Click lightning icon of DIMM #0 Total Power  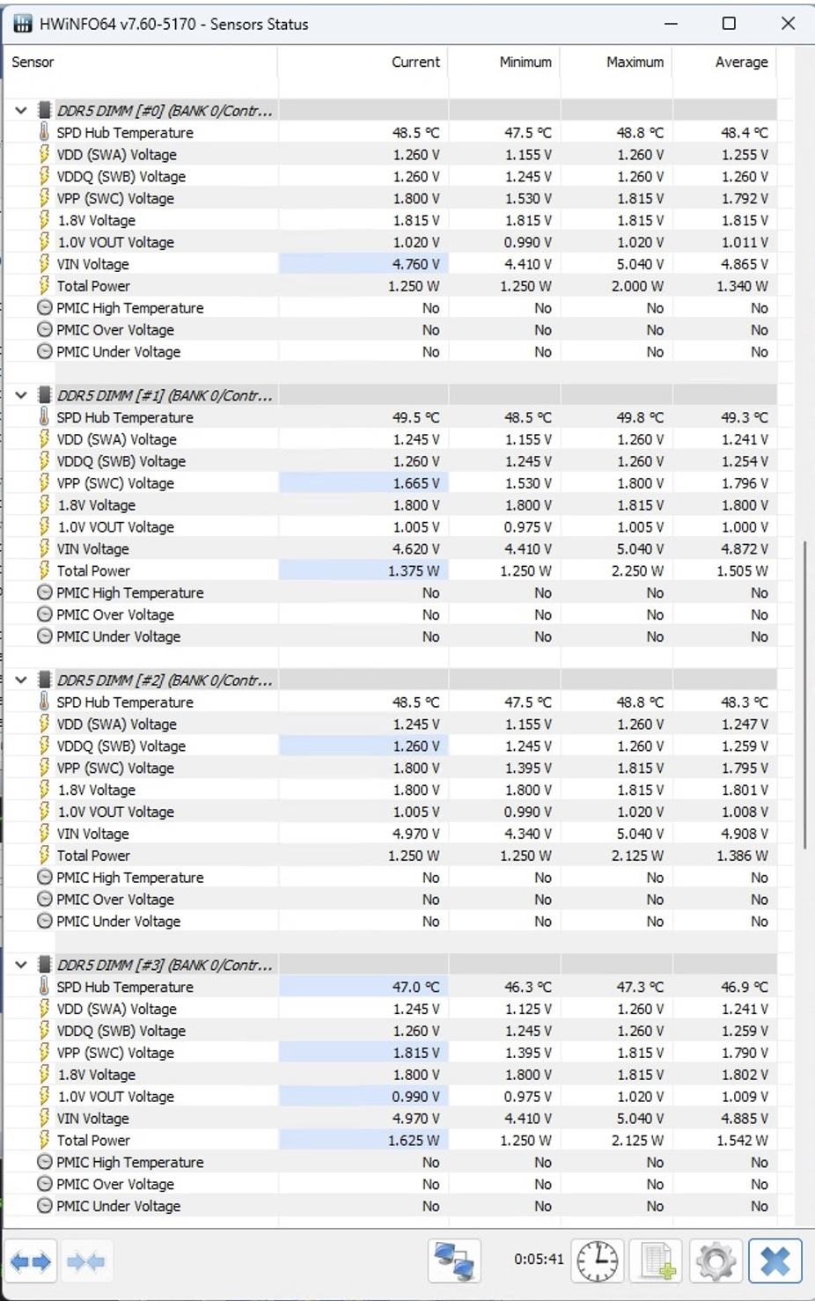coord(44,285)
